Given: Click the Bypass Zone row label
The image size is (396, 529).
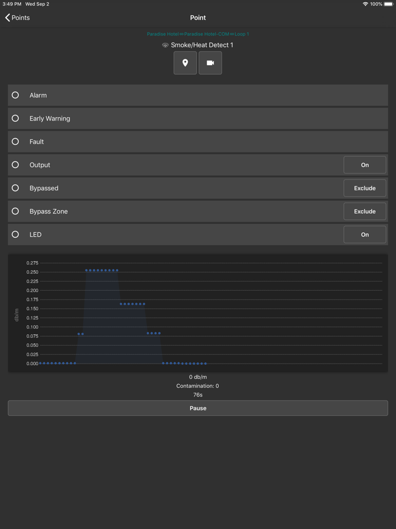Looking at the screenshot, I should 49,211.
